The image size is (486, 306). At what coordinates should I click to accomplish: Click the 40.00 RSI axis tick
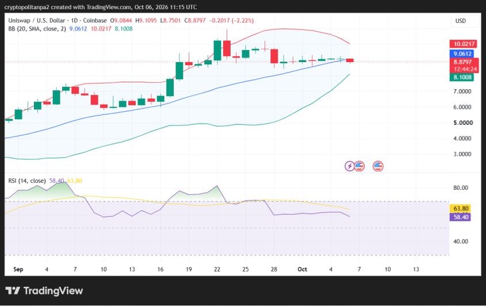461,241
